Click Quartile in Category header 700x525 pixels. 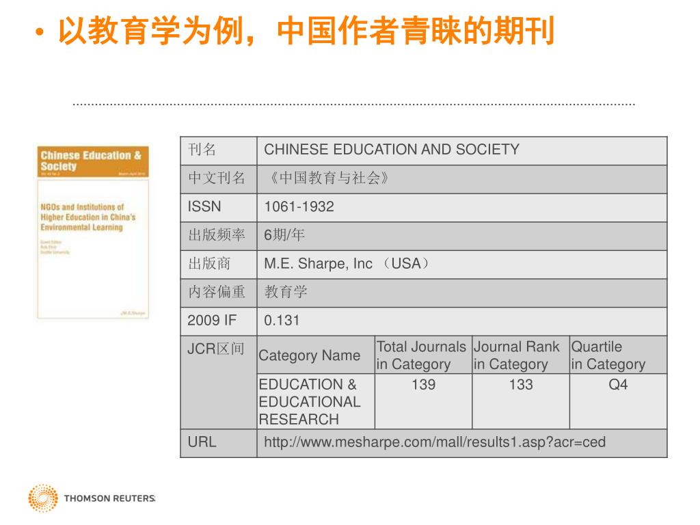(618, 355)
